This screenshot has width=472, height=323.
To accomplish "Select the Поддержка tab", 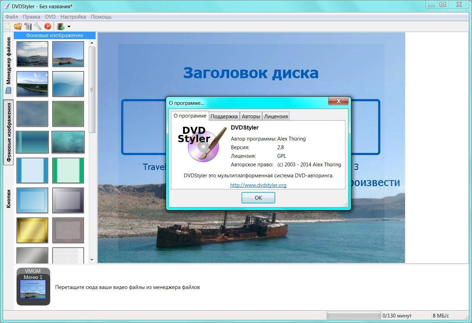I will (x=224, y=116).
